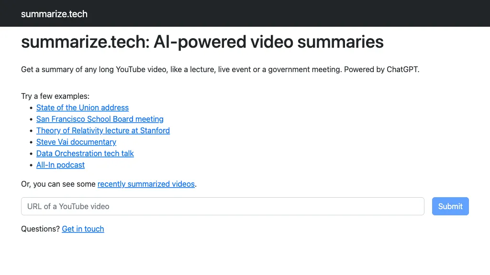This screenshot has width=490, height=275.
Task: Open the State of the Union address example
Action: coord(82,107)
